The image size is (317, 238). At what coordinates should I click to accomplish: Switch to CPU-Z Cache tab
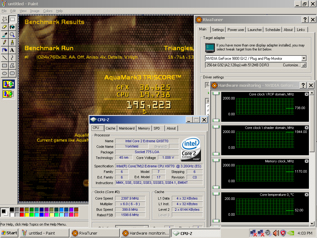[111, 128]
